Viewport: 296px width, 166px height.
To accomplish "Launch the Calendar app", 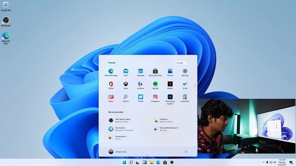I will [x=141, y=72].
